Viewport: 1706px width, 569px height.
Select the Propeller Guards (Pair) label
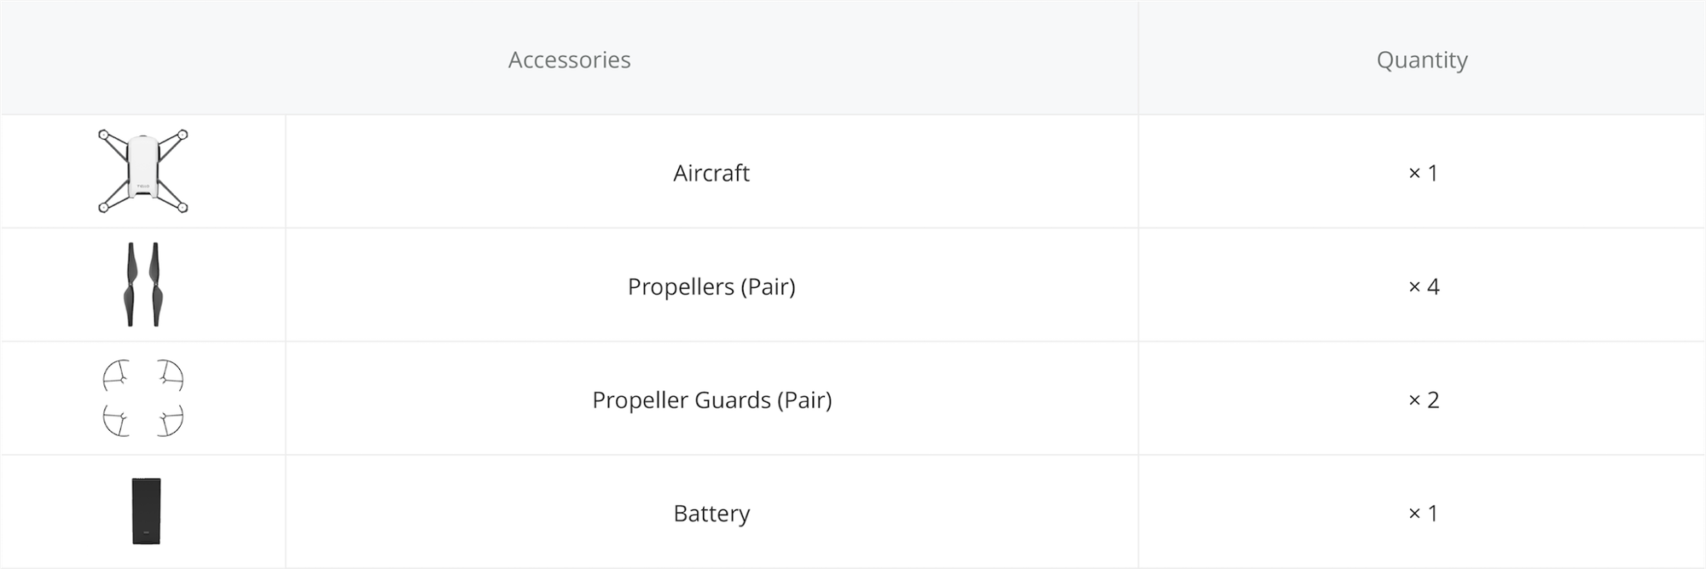click(x=711, y=399)
